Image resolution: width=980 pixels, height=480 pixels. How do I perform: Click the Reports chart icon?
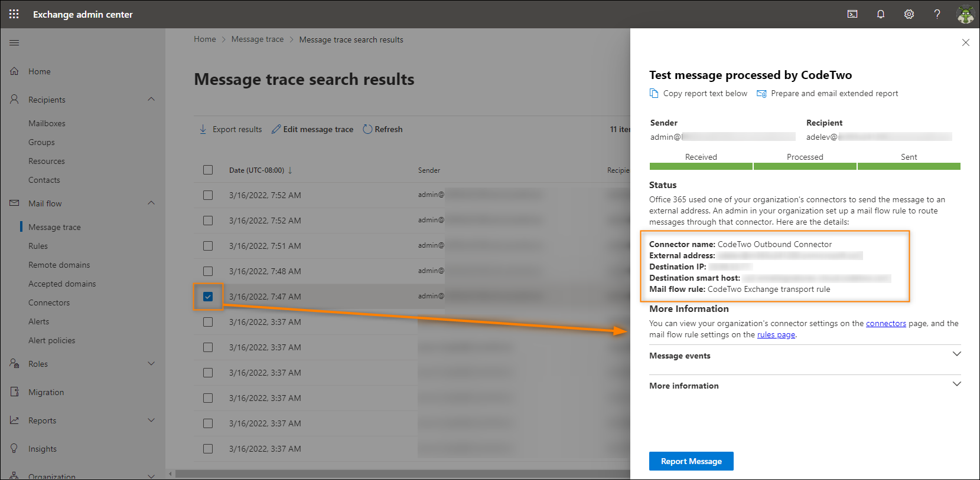[x=14, y=420]
